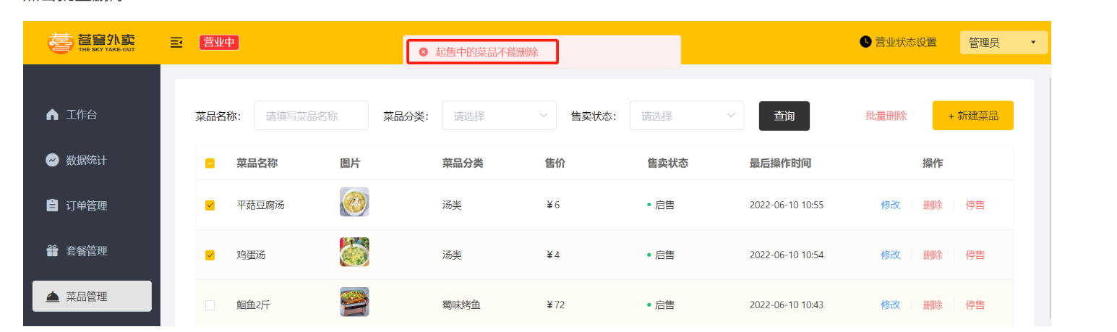The width and height of the screenshot is (1117, 332).
Task: Collapse sidebar with hamburger icon
Action: 176,43
